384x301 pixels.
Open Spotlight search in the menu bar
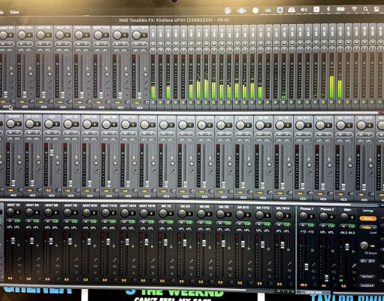[x=366, y=9]
